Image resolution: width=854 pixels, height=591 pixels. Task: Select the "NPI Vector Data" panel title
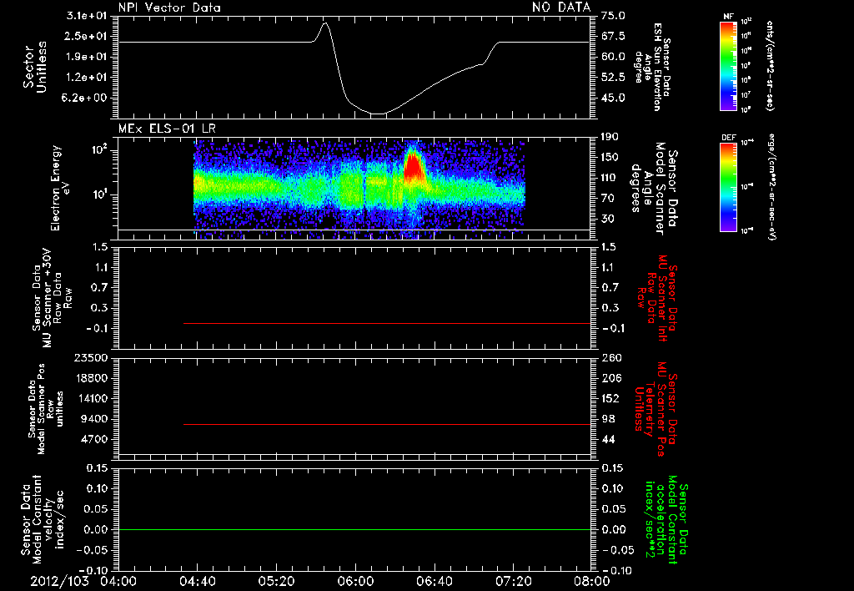point(169,8)
